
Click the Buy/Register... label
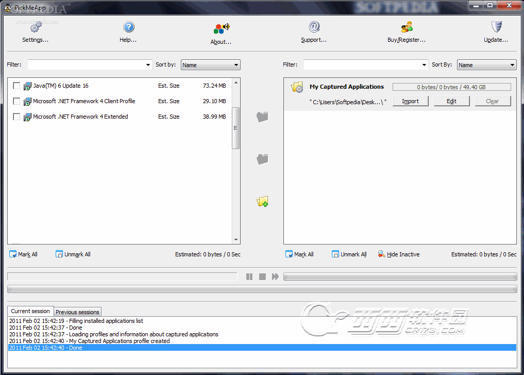pos(407,40)
